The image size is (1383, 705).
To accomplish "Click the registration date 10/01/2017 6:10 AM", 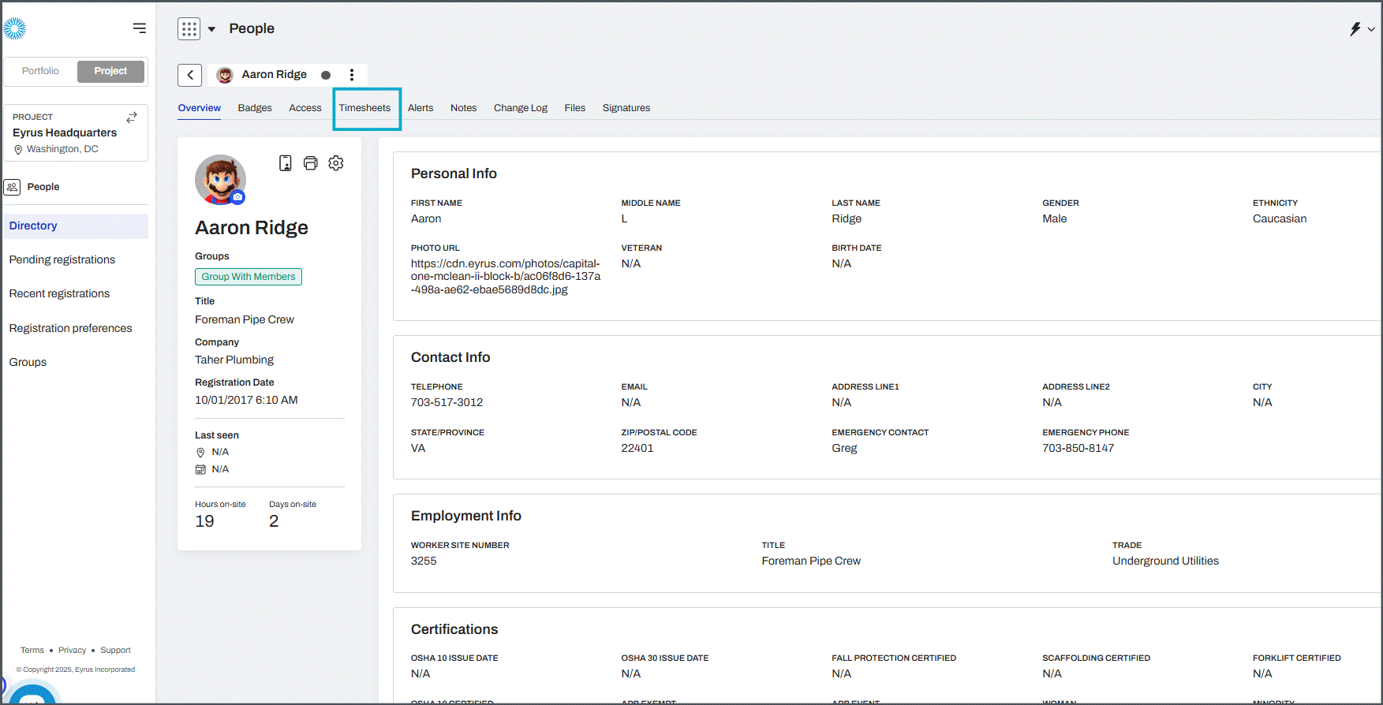I will (246, 401).
